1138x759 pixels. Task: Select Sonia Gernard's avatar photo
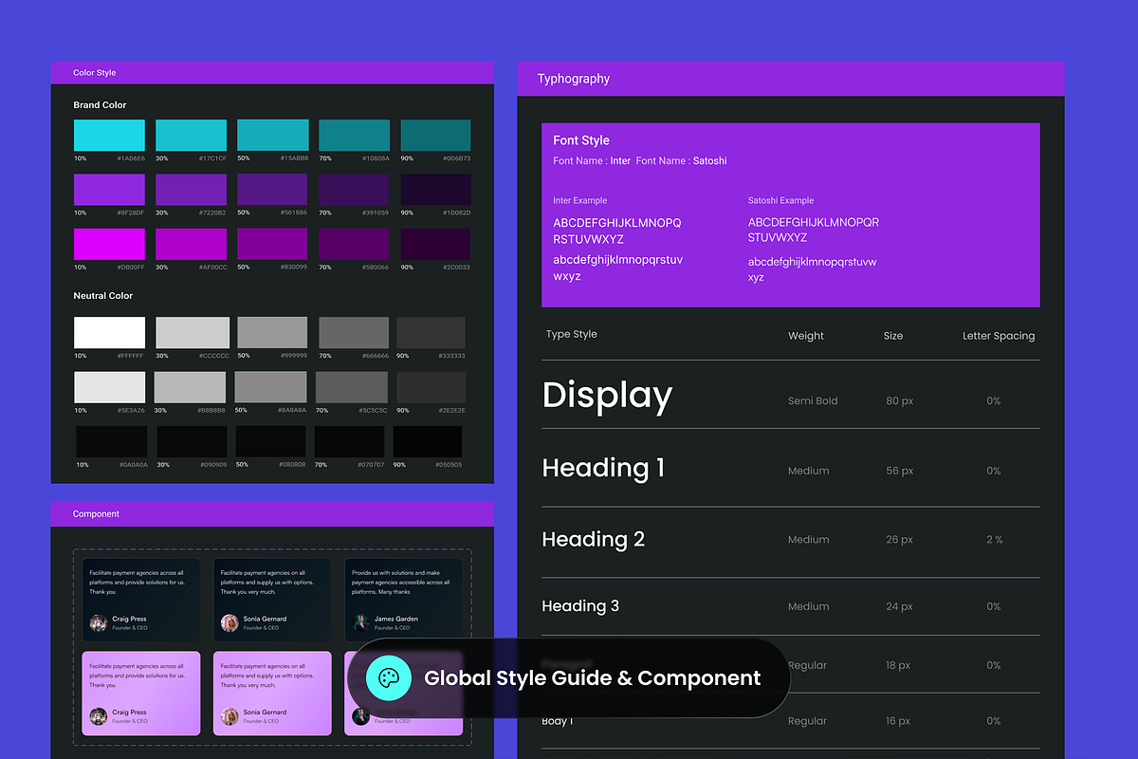[229, 624]
